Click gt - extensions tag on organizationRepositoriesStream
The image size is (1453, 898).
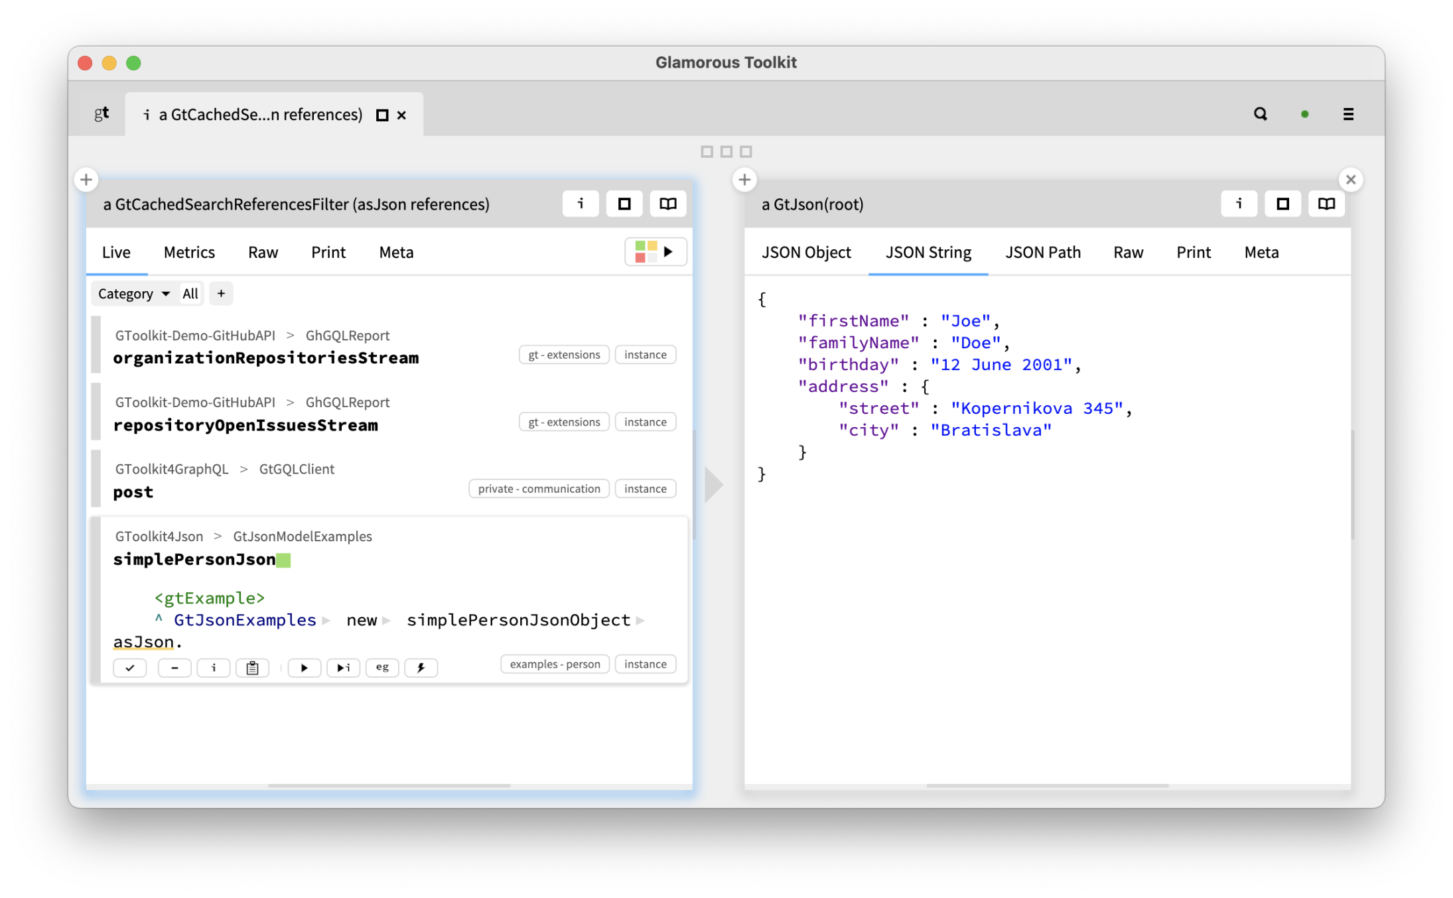click(x=564, y=355)
